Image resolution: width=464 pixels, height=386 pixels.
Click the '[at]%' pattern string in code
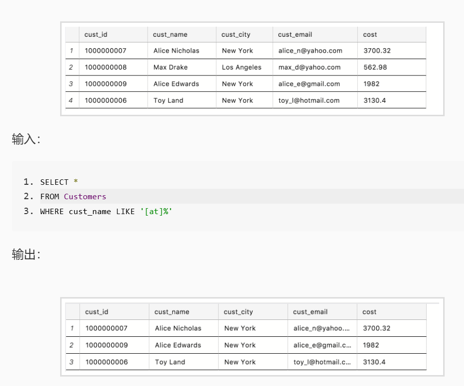(156, 211)
